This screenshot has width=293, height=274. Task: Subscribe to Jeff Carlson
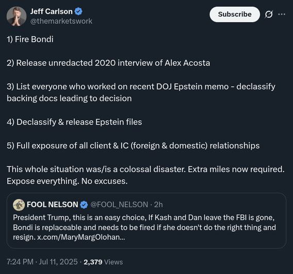tap(235, 14)
